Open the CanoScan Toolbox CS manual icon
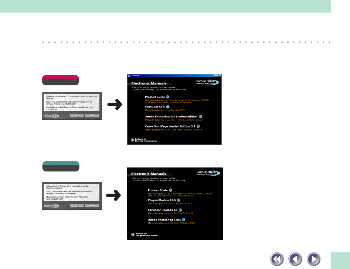This screenshot has width=350, height=269. [180, 210]
